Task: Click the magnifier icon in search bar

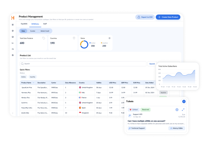Action: coord(22,64)
